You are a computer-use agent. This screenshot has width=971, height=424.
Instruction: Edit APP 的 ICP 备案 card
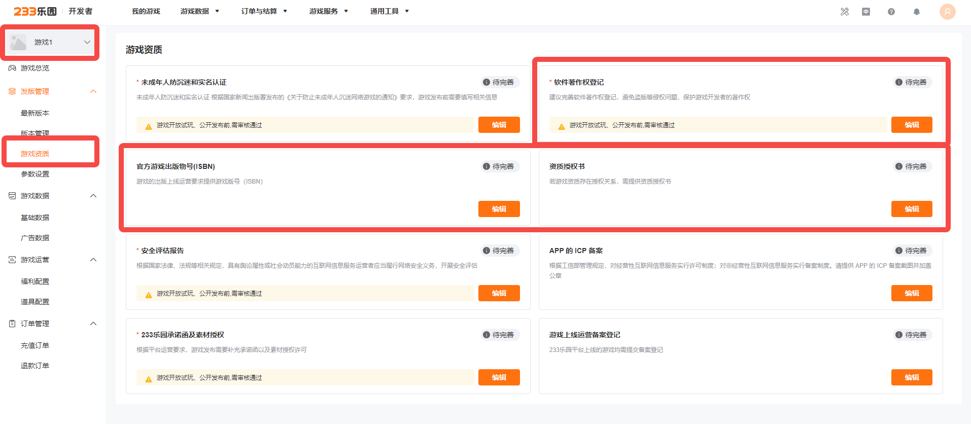(912, 293)
